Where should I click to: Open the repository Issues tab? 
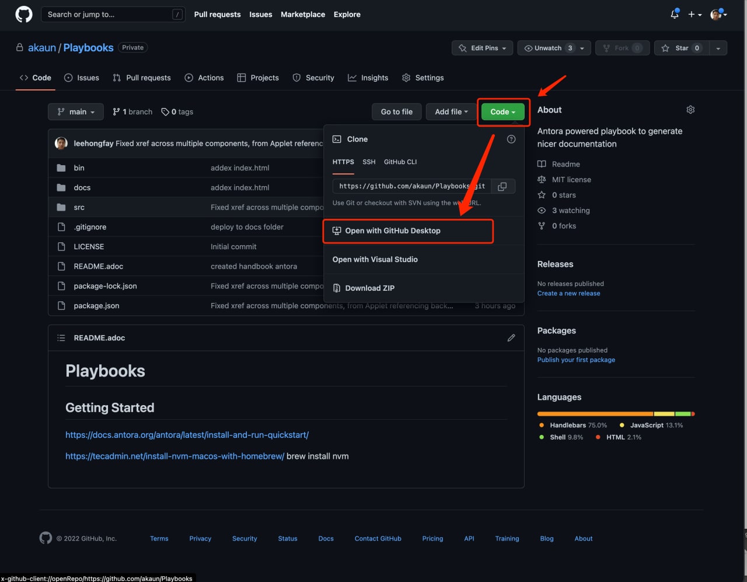(x=82, y=78)
